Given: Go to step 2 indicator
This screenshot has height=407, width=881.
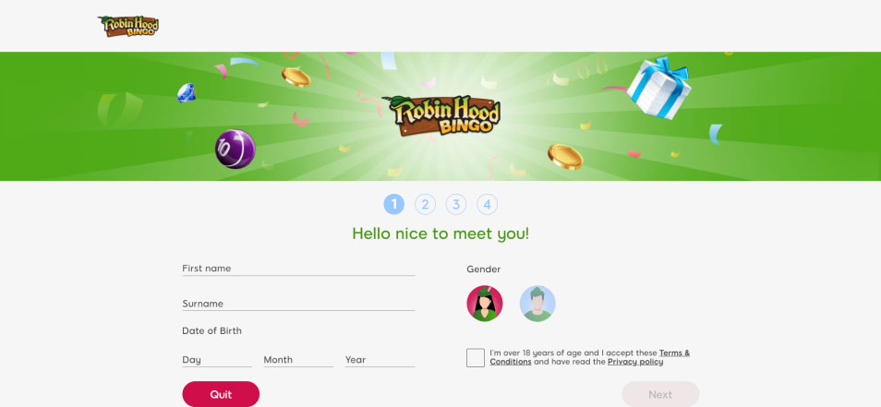Looking at the screenshot, I should tap(426, 204).
